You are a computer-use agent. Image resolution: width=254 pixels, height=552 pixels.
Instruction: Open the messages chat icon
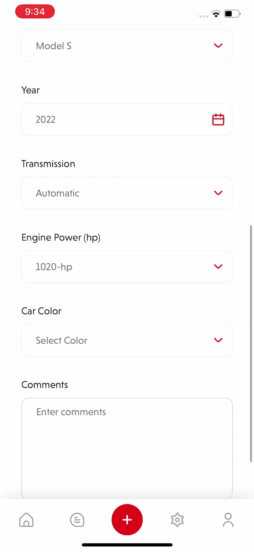coord(77,520)
